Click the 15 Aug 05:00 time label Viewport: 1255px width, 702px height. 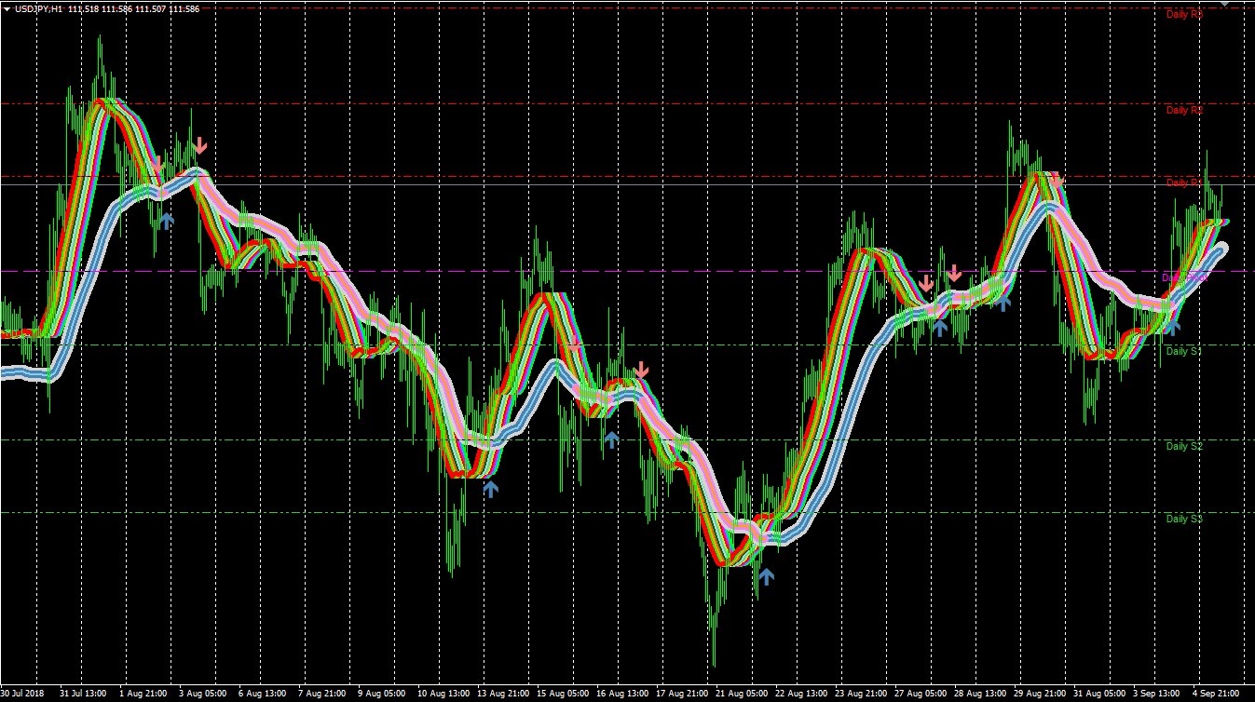(562, 694)
